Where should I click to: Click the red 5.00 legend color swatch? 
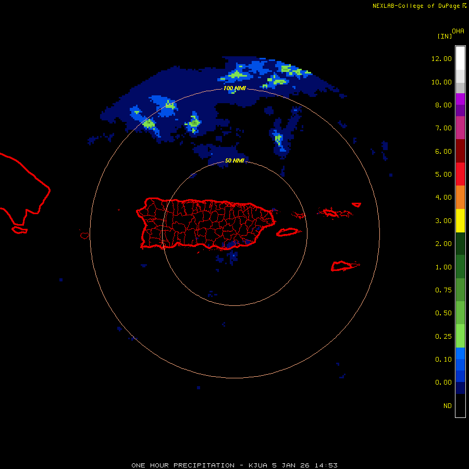(460, 174)
